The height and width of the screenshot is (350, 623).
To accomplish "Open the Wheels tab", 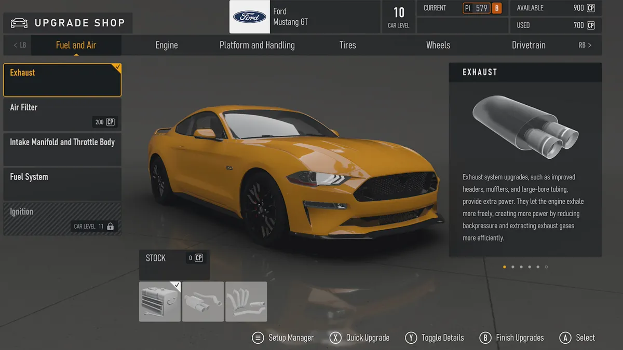I will point(438,45).
